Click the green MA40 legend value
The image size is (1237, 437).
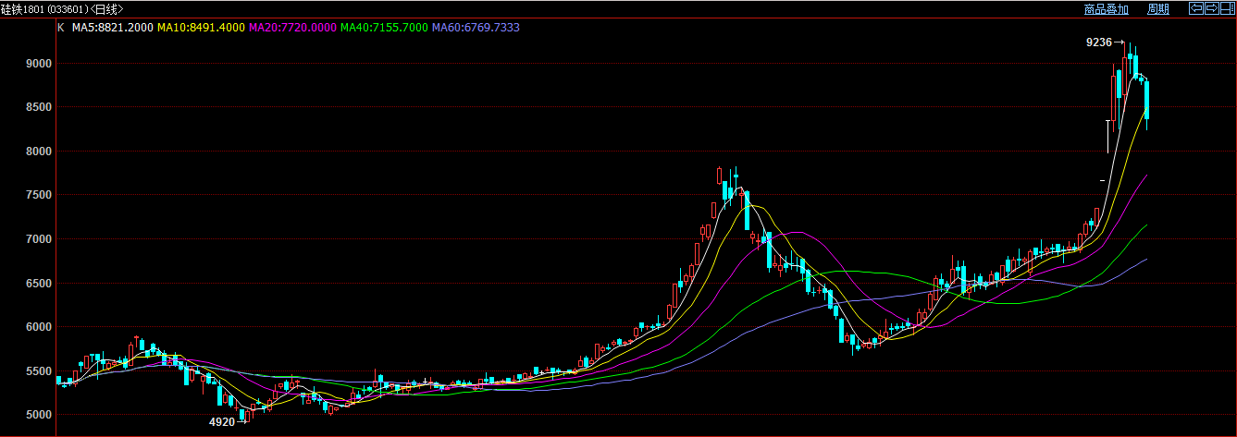click(x=384, y=28)
